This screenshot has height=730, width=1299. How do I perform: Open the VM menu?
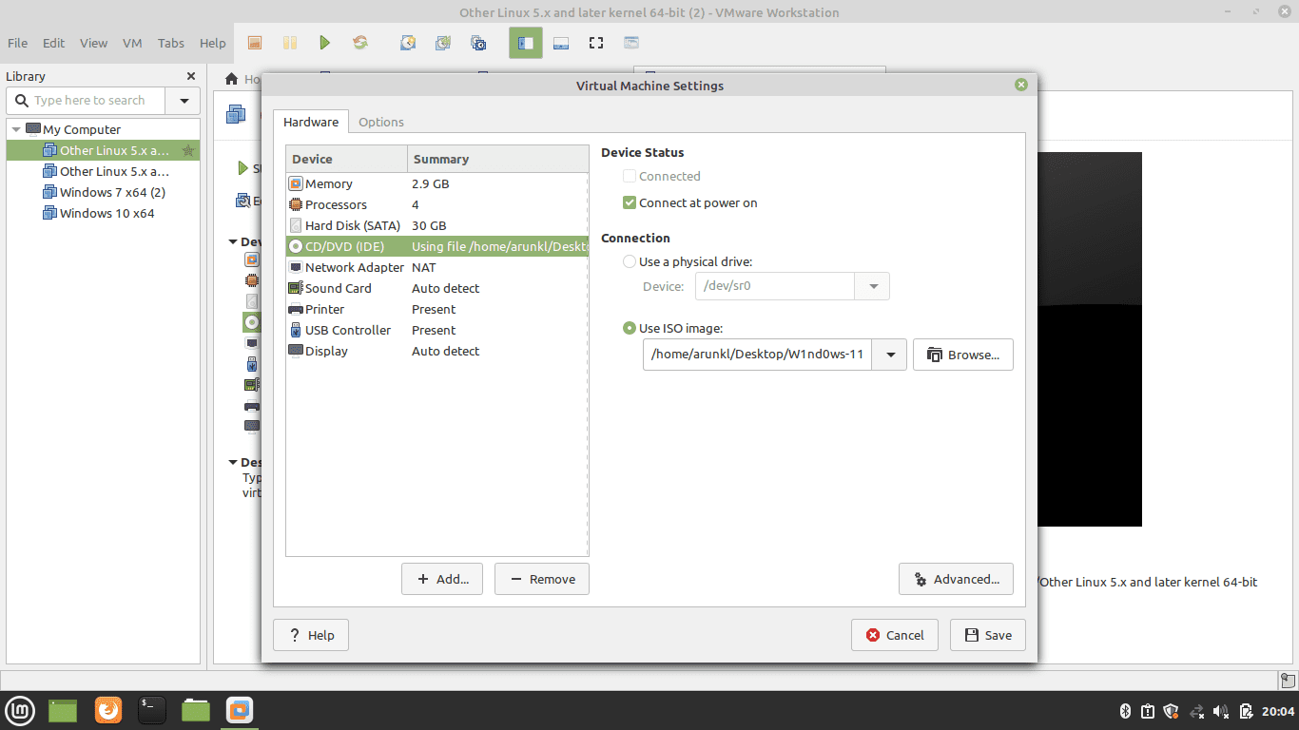(x=133, y=43)
